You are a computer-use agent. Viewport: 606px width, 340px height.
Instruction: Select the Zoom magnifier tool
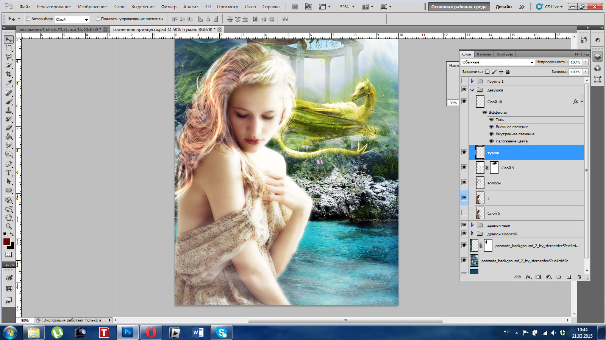coord(9,226)
